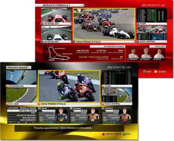
Task: Click the 5.793 Km circuit length value
Action: pos(101,51)
